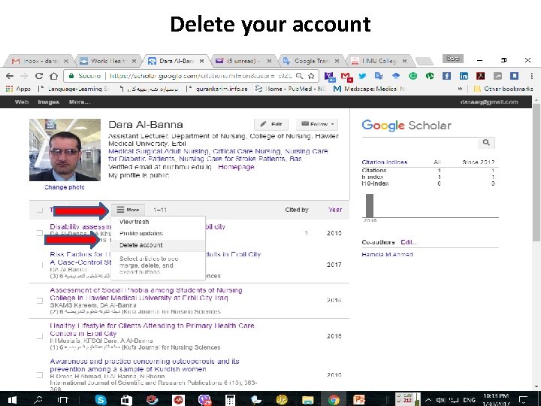The image size is (541, 406).
Task: Bookmark this page with the star icon
Action: [x=311, y=76]
